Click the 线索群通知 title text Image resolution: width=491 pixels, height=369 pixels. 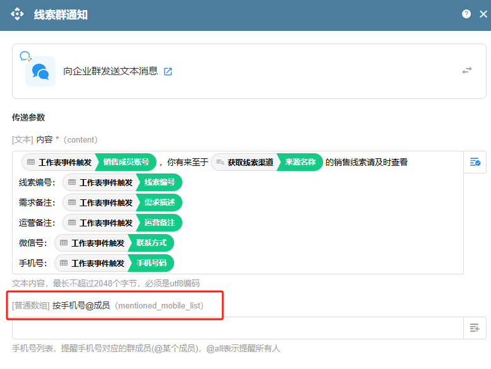coord(61,15)
